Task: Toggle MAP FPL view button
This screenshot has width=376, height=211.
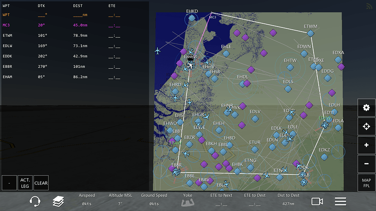Action: (366, 183)
